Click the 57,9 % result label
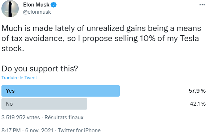The image size is (211, 137). tap(197, 91)
